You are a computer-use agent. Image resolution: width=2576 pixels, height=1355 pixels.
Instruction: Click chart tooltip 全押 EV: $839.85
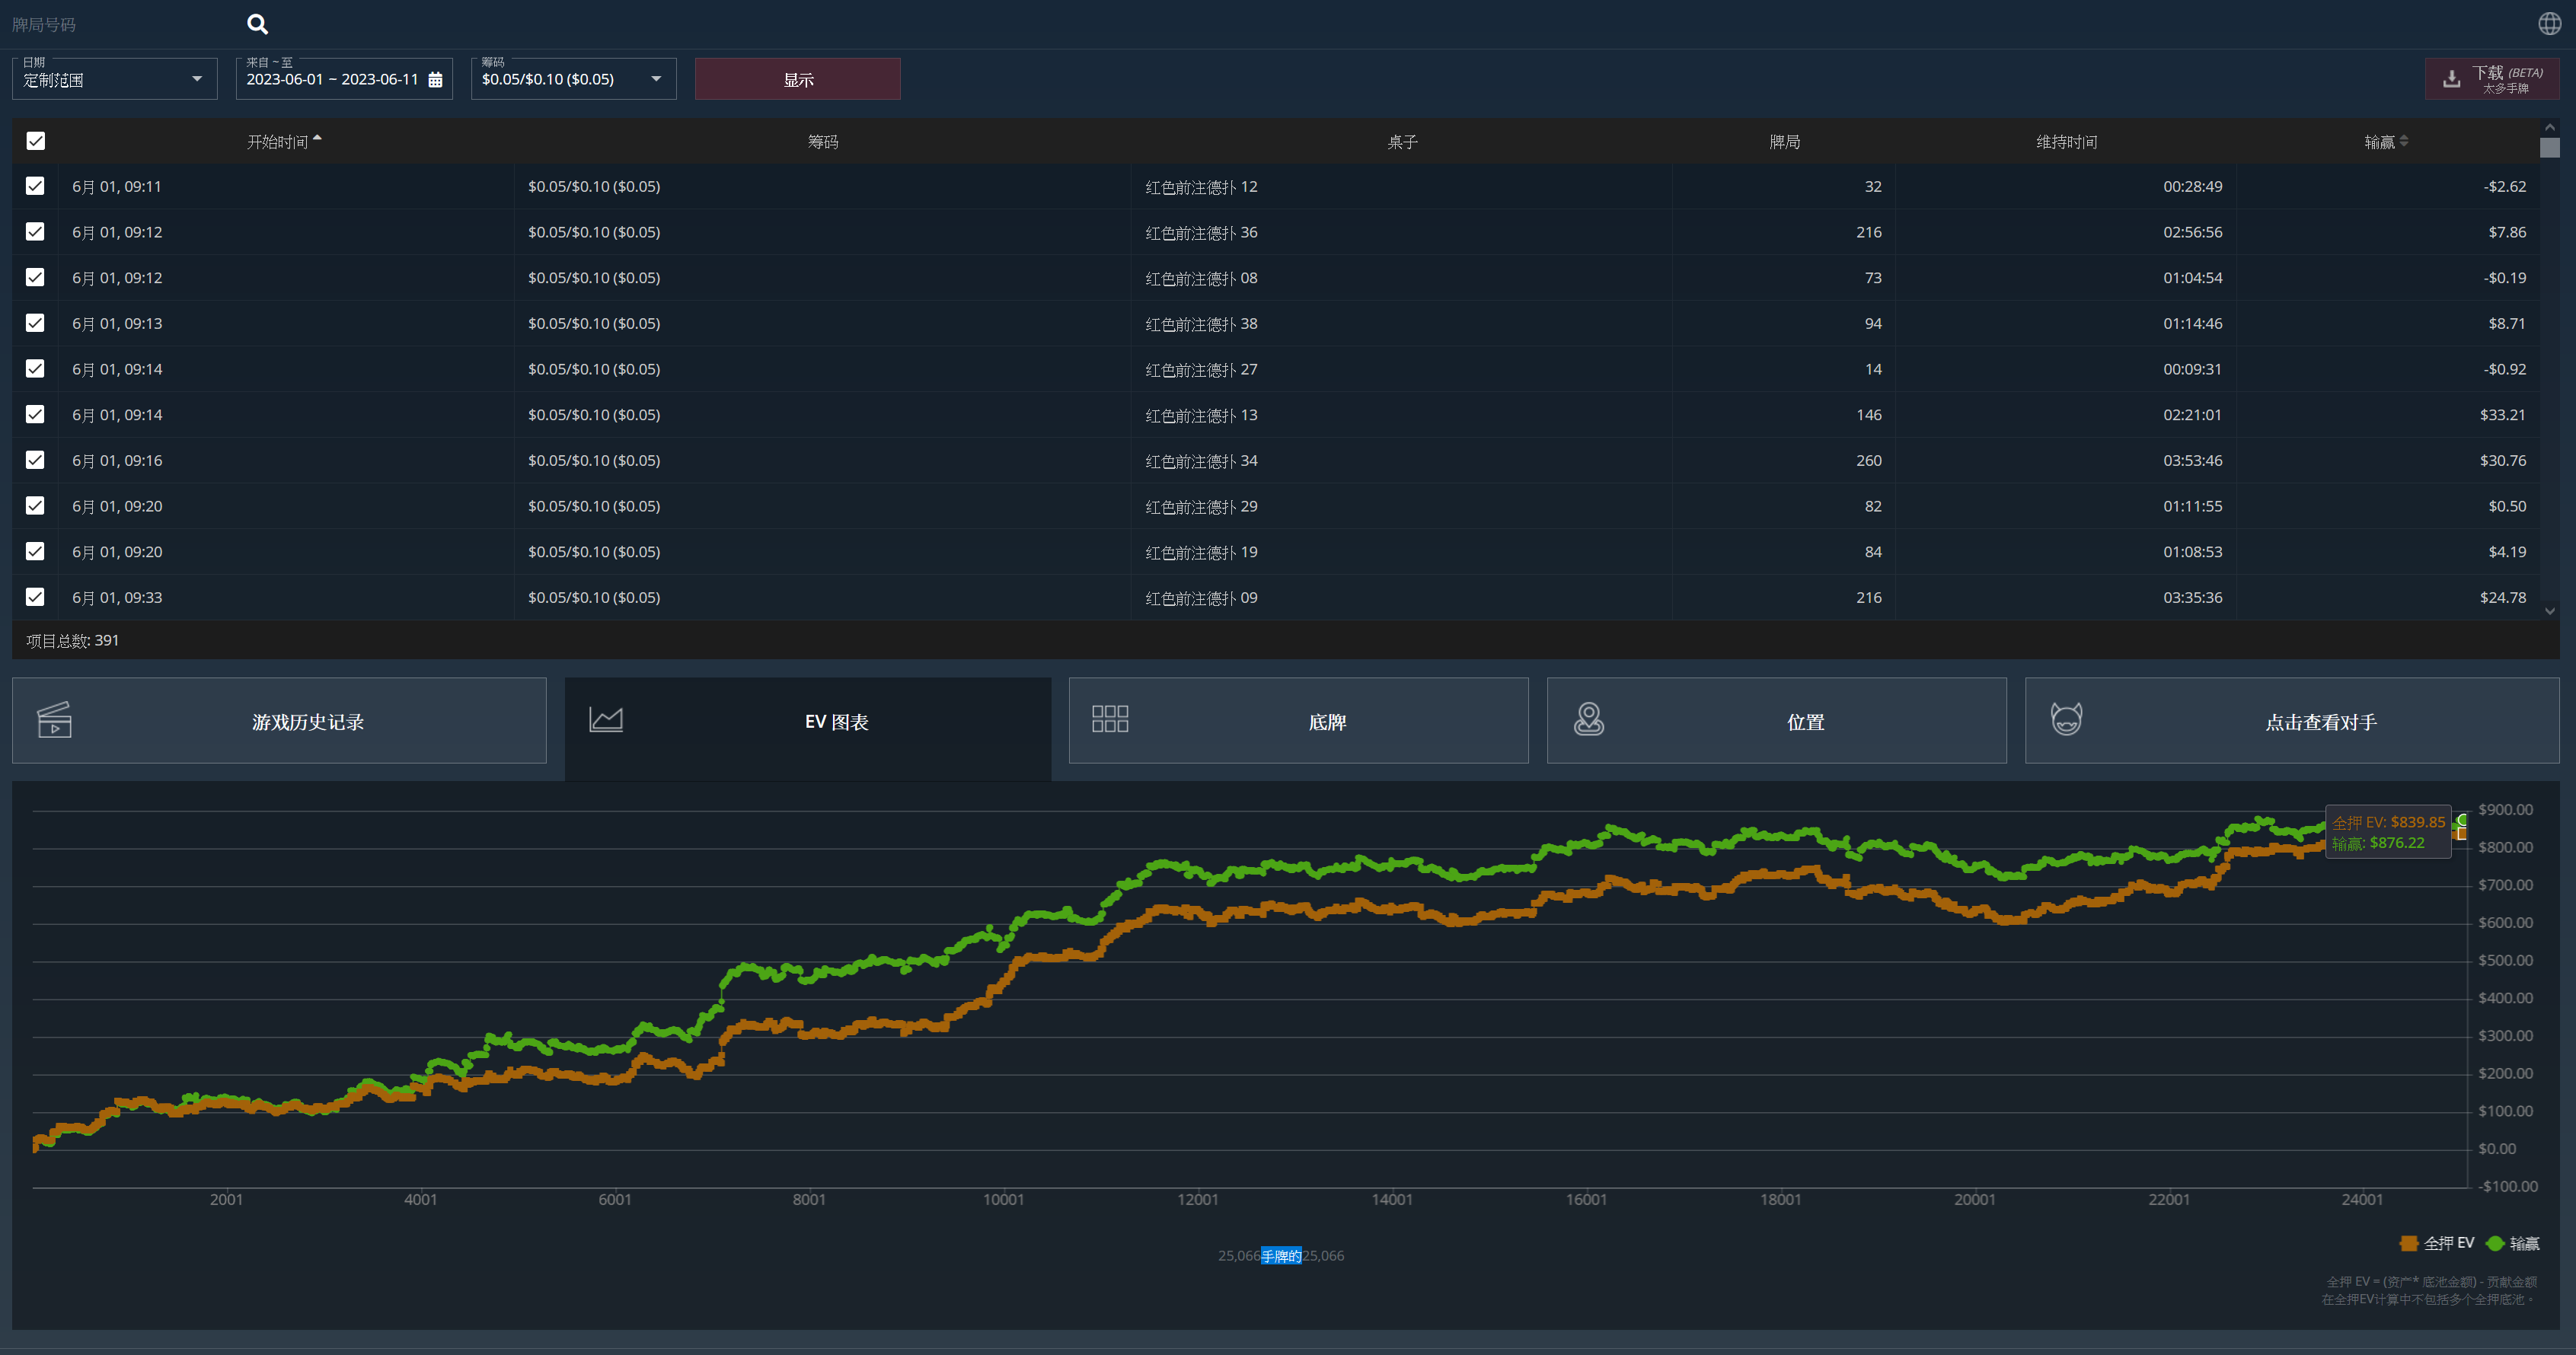[x=2388, y=822]
